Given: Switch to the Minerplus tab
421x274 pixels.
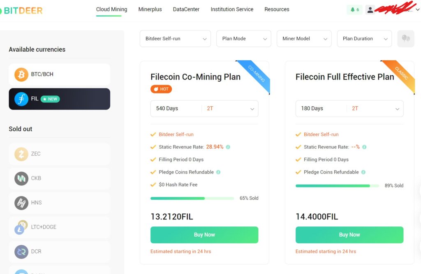Looking at the screenshot, I should pos(150,9).
